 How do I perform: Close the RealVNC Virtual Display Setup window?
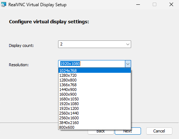coord(171,5)
